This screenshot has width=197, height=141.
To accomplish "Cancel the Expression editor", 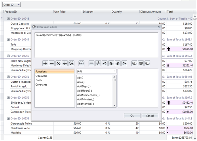I will pos(150,115).
